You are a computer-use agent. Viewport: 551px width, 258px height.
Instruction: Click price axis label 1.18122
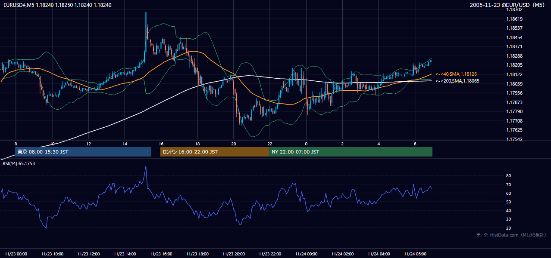pyautogui.click(x=514, y=74)
